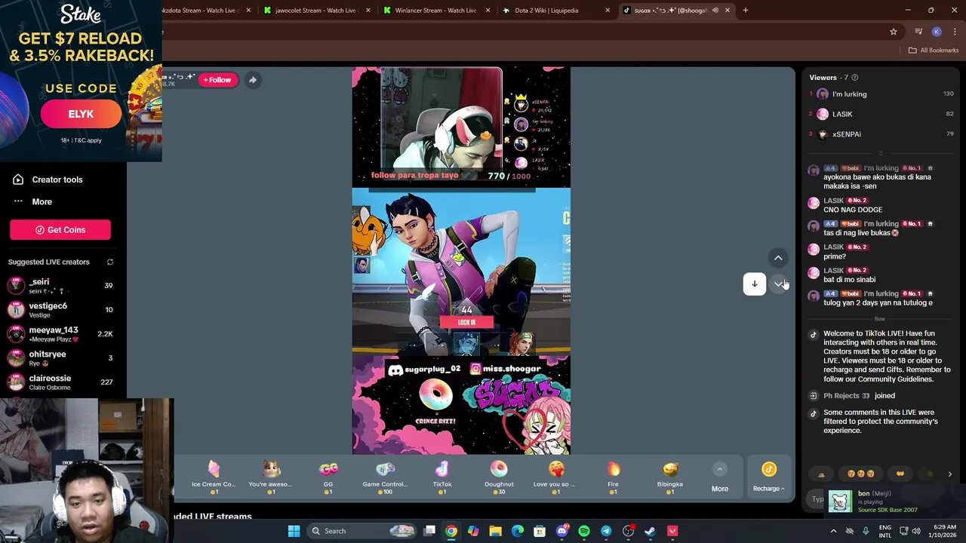This screenshot has width=966, height=543.
Task: Open Spotify from the taskbar
Action: pos(584,531)
